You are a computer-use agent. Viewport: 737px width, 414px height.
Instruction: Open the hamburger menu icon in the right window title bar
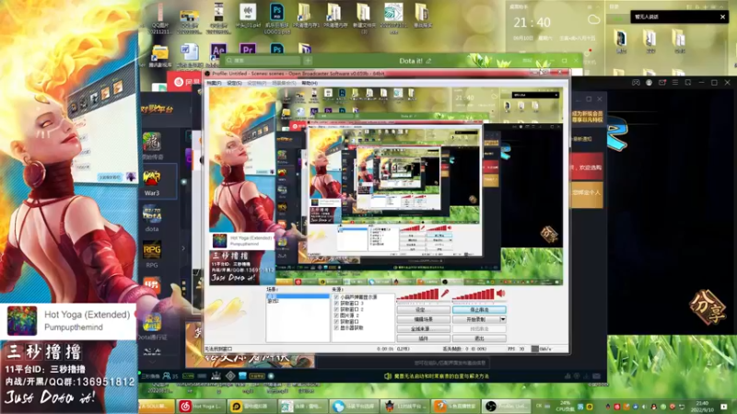(675, 83)
